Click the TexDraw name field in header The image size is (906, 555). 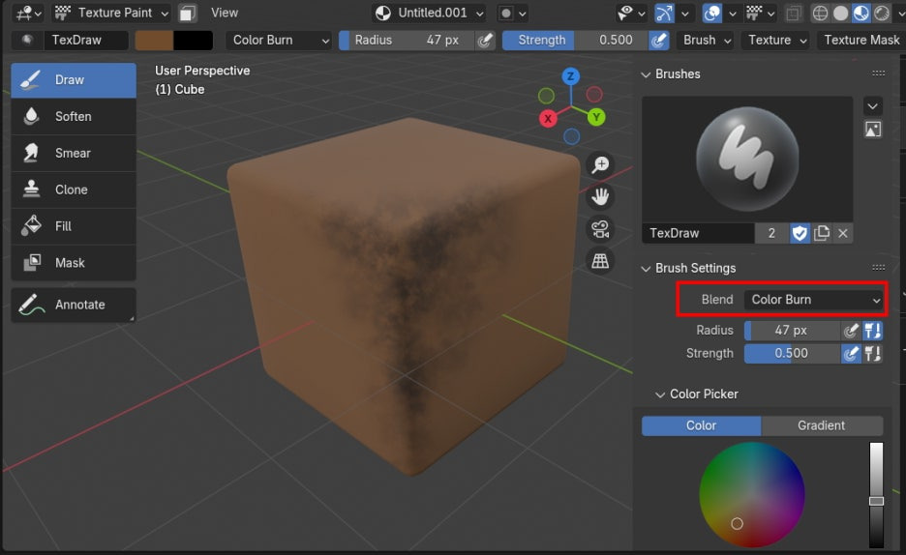click(85, 40)
